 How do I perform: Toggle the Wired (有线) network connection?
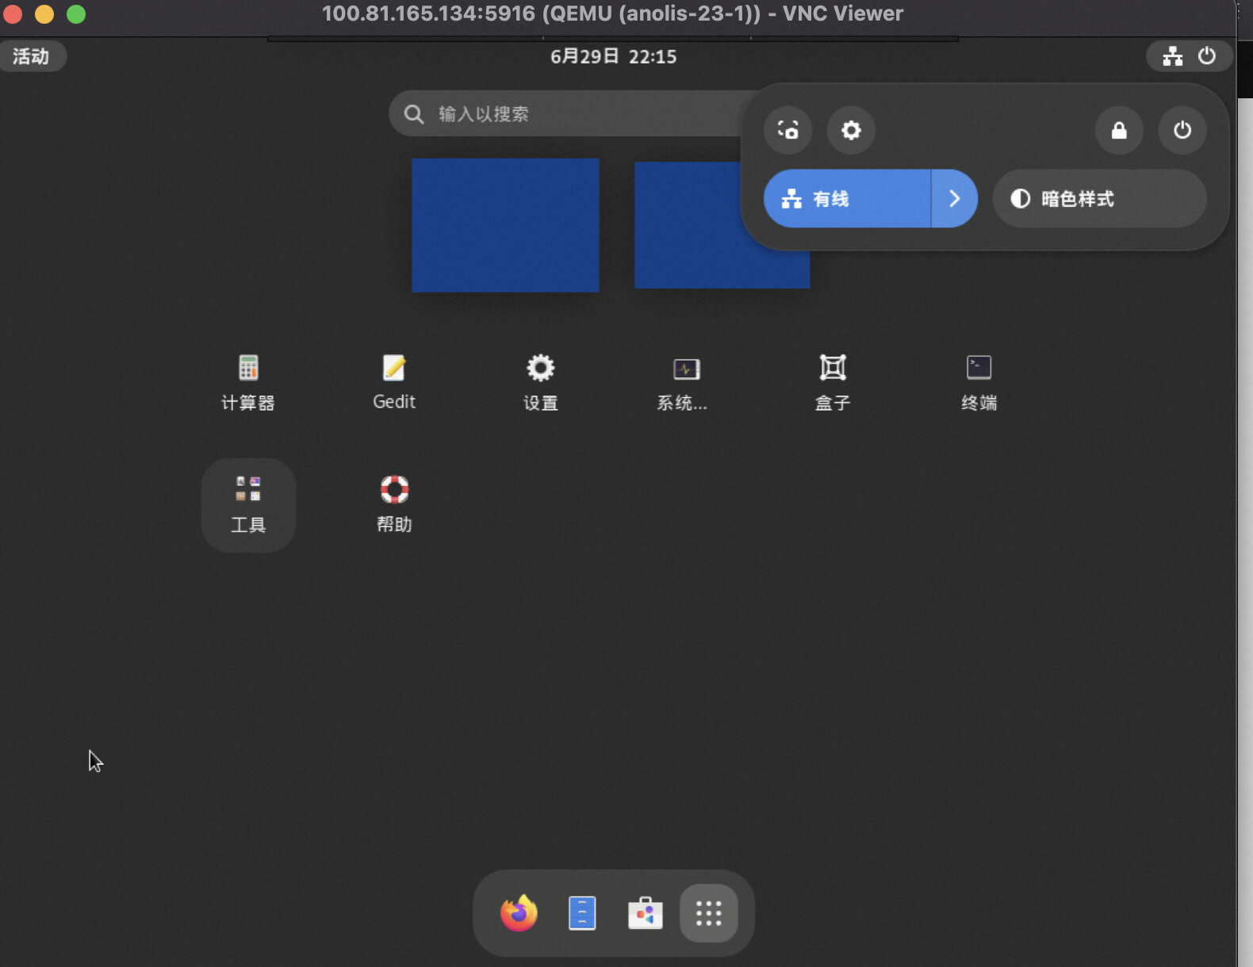(845, 199)
